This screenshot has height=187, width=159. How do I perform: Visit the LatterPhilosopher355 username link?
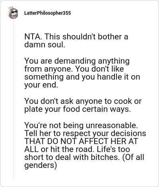click(x=48, y=13)
